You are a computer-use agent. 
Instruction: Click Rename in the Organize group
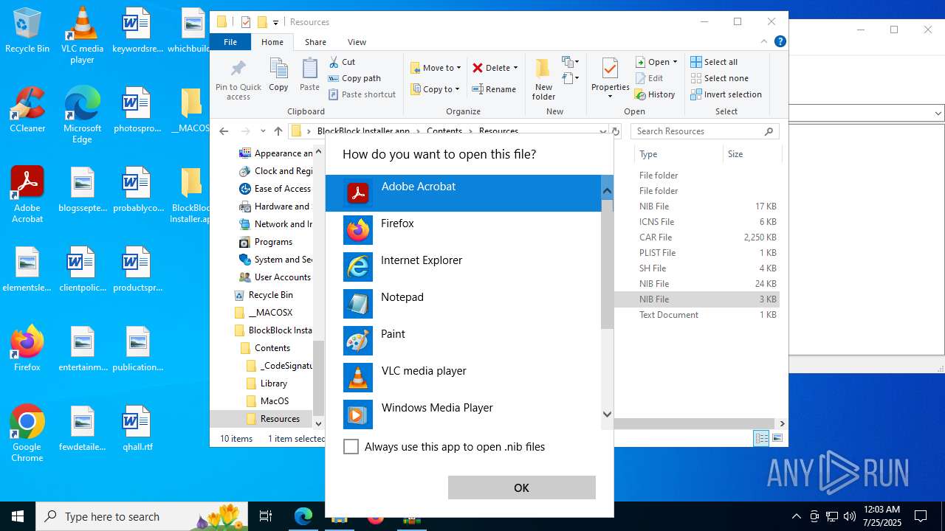[x=495, y=89]
